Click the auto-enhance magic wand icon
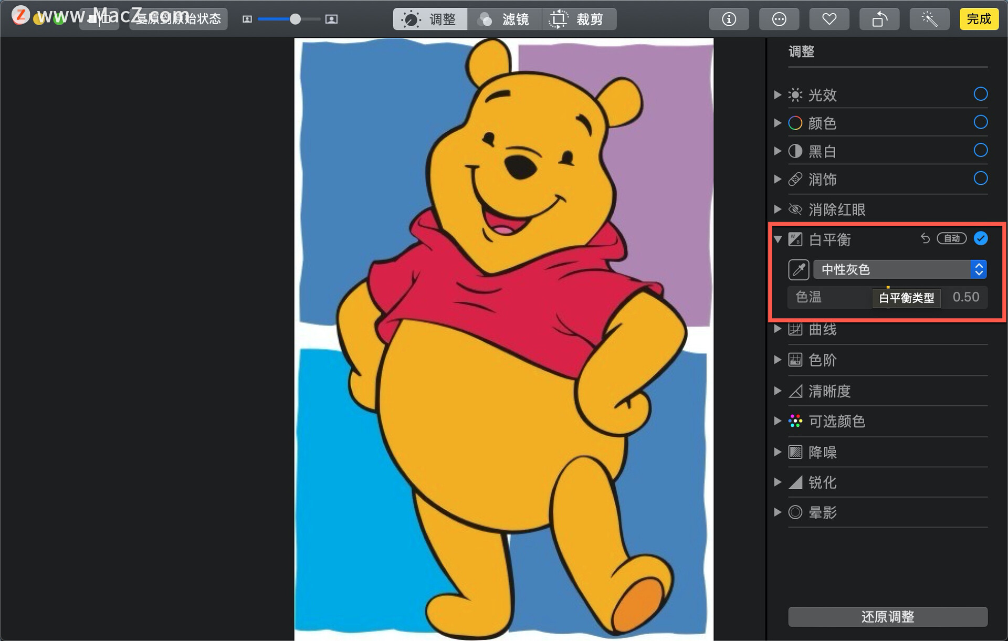Viewport: 1008px width, 641px height. coord(929,19)
